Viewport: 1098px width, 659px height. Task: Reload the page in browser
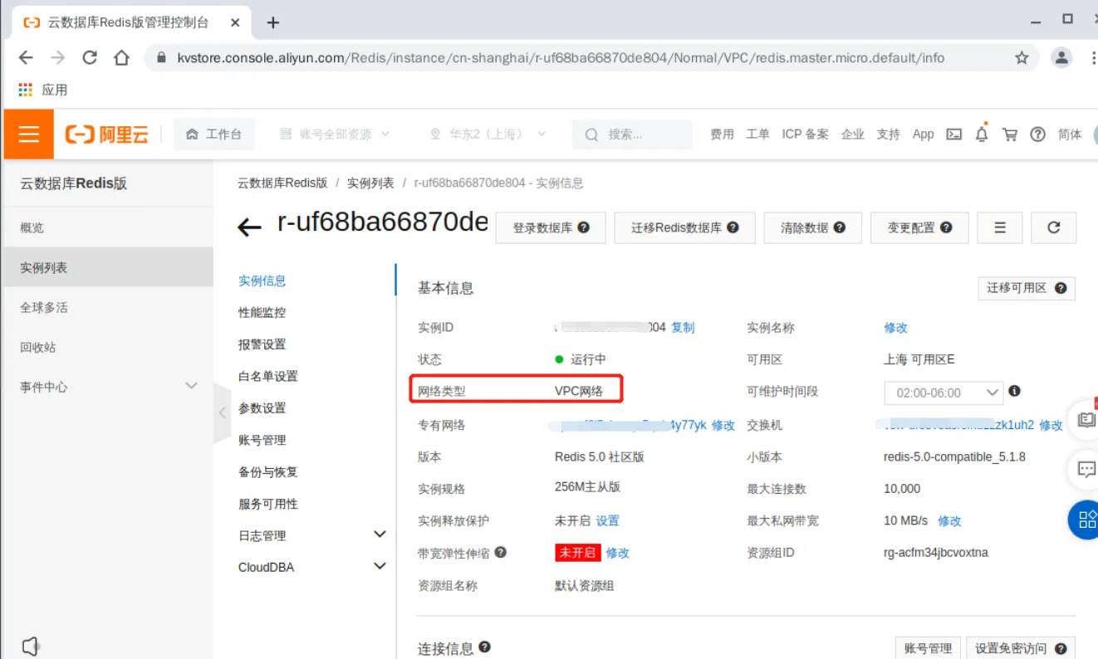pyautogui.click(x=90, y=58)
